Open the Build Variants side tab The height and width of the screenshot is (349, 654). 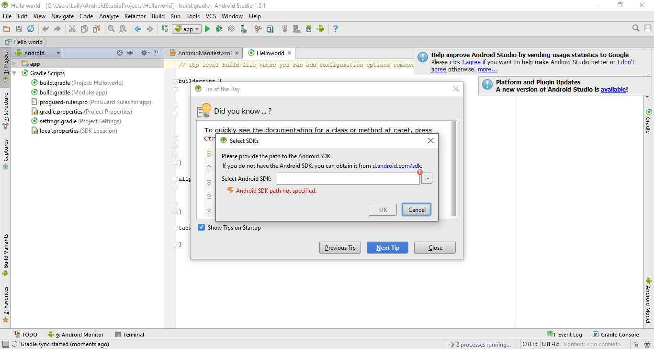pyautogui.click(x=6, y=256)
